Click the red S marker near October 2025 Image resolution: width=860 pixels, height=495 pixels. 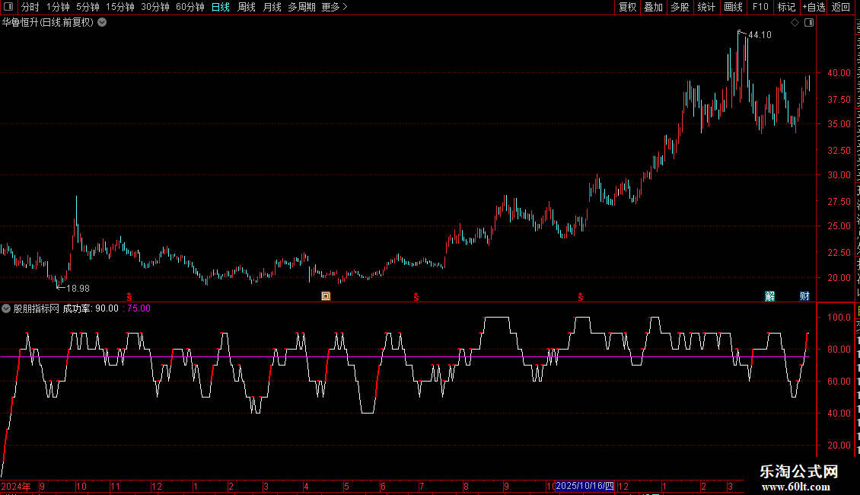point(580,297)
